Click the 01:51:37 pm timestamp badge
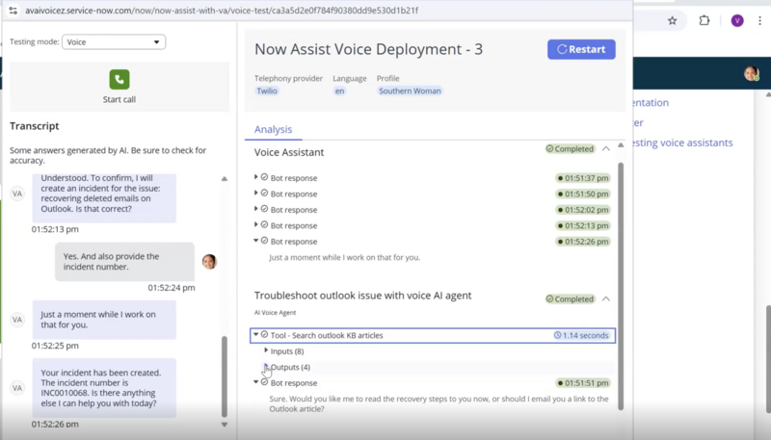Image resolution: width=771 pixels, height=440 pixels. point(583,178)
